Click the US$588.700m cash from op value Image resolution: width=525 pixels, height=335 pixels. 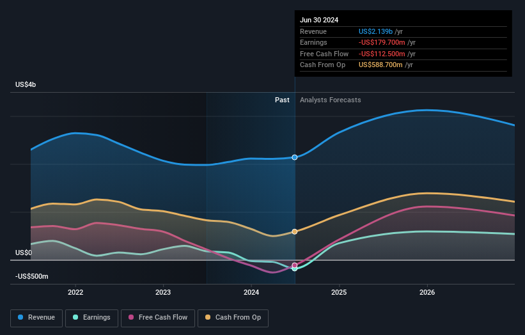tap(380, 65)
